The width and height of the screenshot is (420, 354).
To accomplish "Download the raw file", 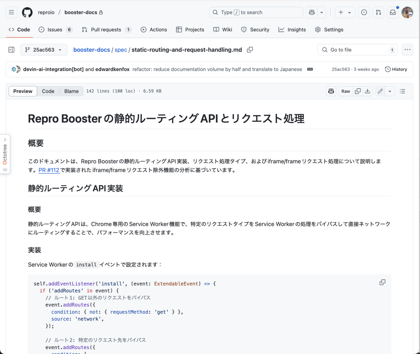I will pyautogui.click(x=367, y=91).
